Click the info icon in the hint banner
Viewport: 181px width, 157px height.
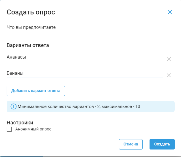point(14,106)
